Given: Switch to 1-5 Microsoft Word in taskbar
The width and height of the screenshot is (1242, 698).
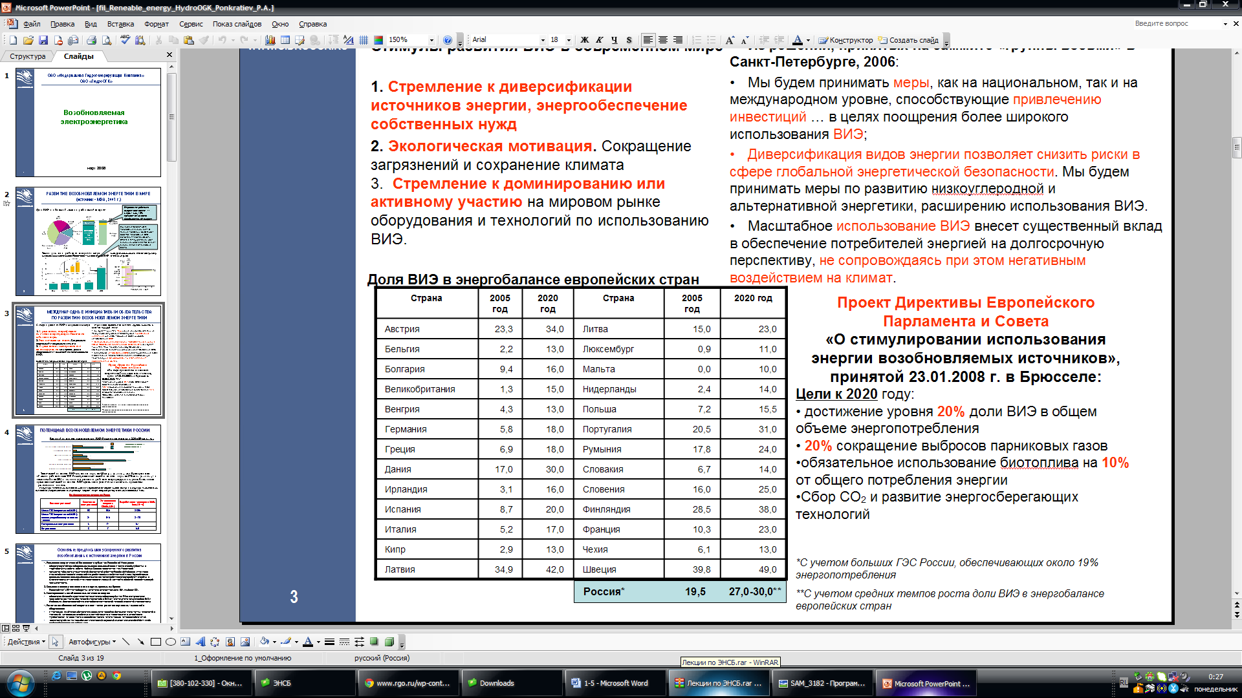Looking at the screenshot, I should [616, 683].
